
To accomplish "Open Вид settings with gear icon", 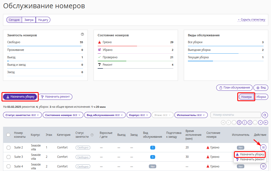I will coord(261,88).
